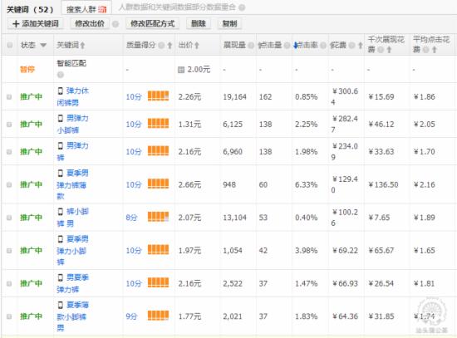Click 10分 score on 男弹力小脚裤 row

pos(134,125)
